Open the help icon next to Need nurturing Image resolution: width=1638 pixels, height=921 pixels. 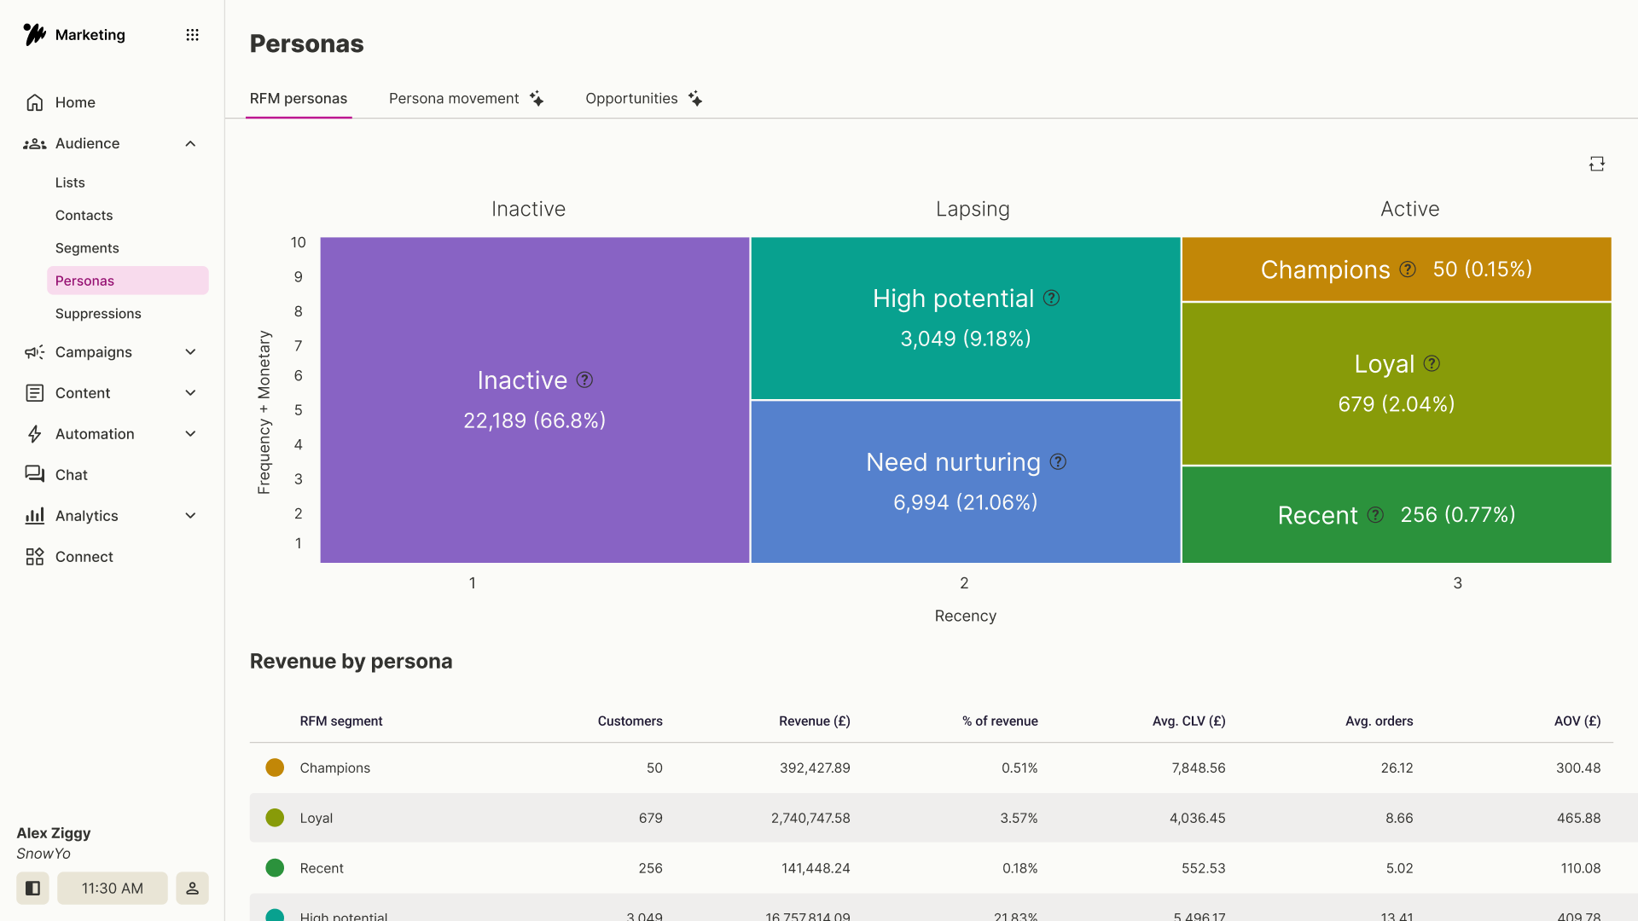1058,462
